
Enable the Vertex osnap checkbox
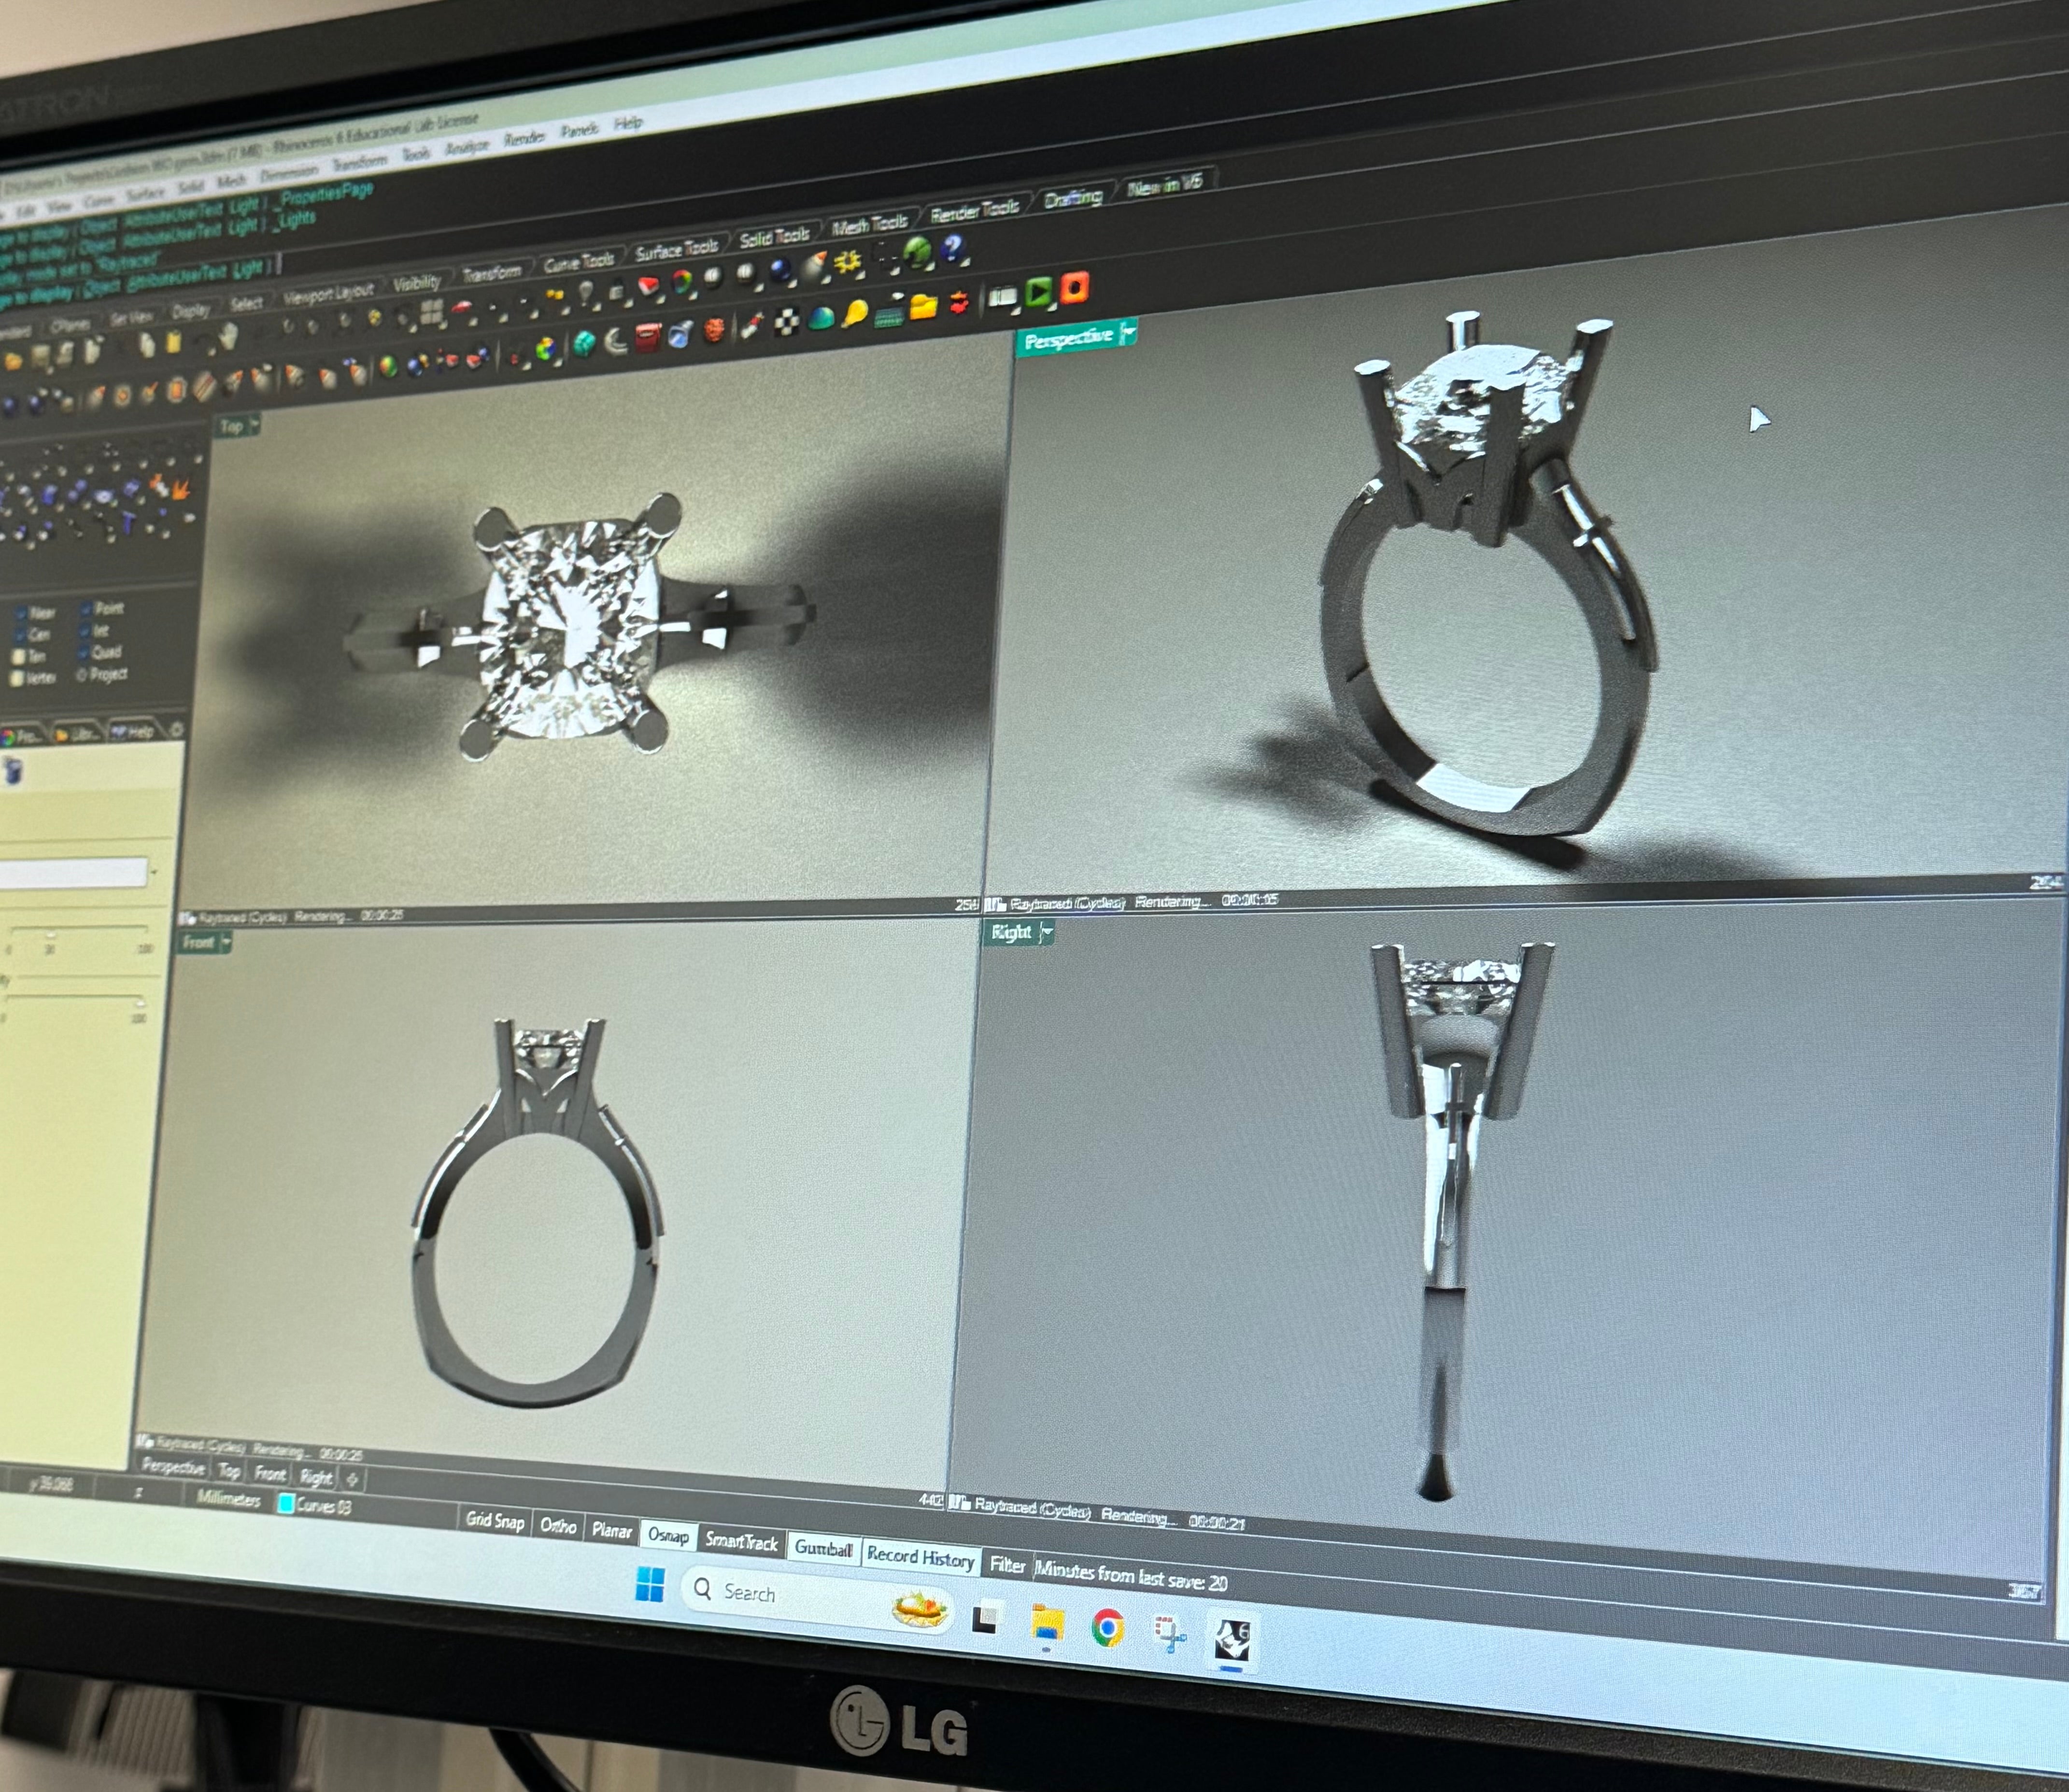[16, 679]
